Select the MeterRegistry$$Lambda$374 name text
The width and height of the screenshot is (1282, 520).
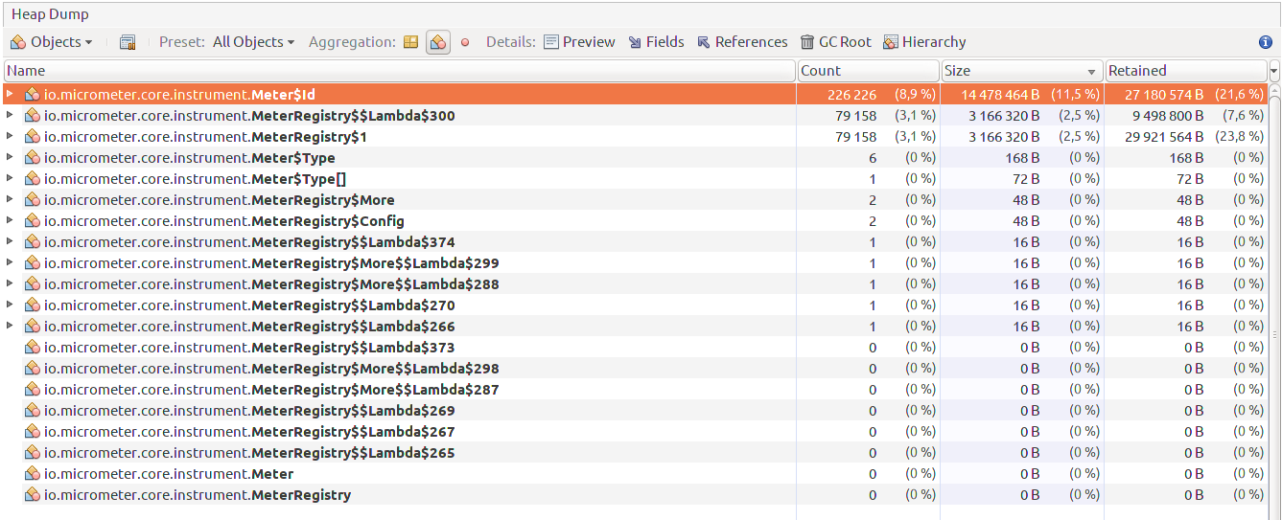(x=249, y=242)
